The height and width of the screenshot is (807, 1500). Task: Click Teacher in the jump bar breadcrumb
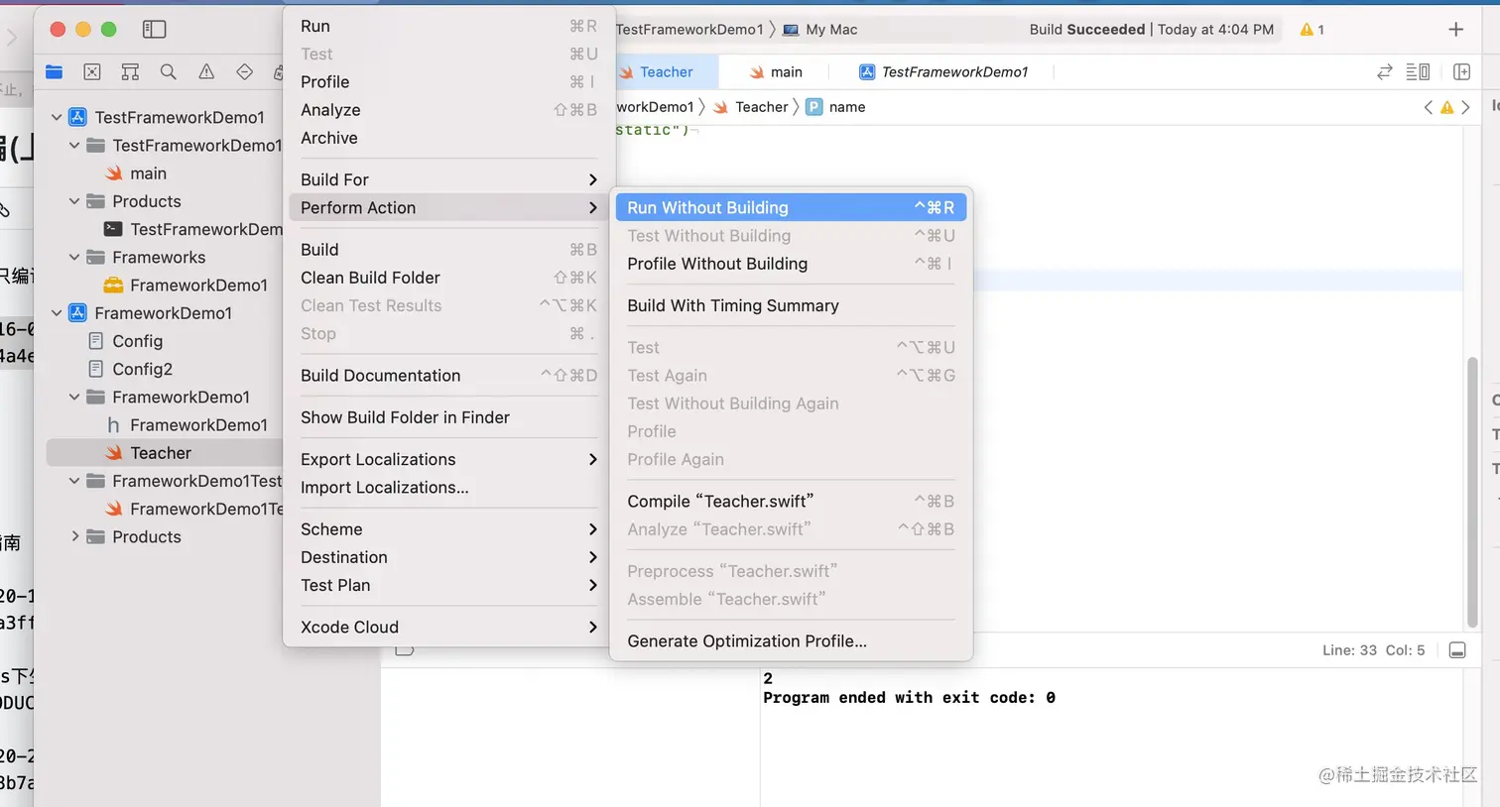(x=761, y=107)
